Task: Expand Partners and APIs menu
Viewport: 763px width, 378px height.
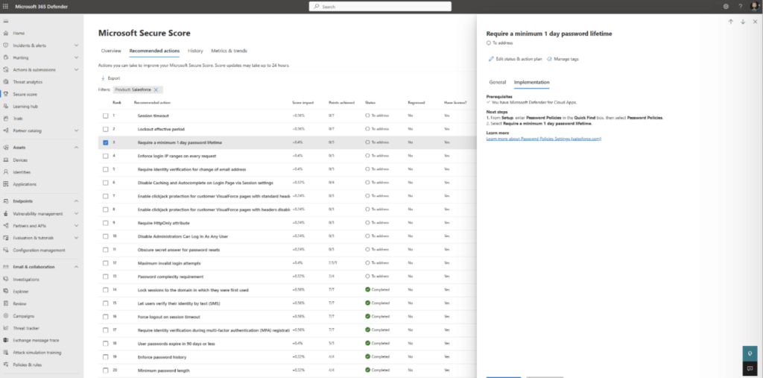Action: 77,226
